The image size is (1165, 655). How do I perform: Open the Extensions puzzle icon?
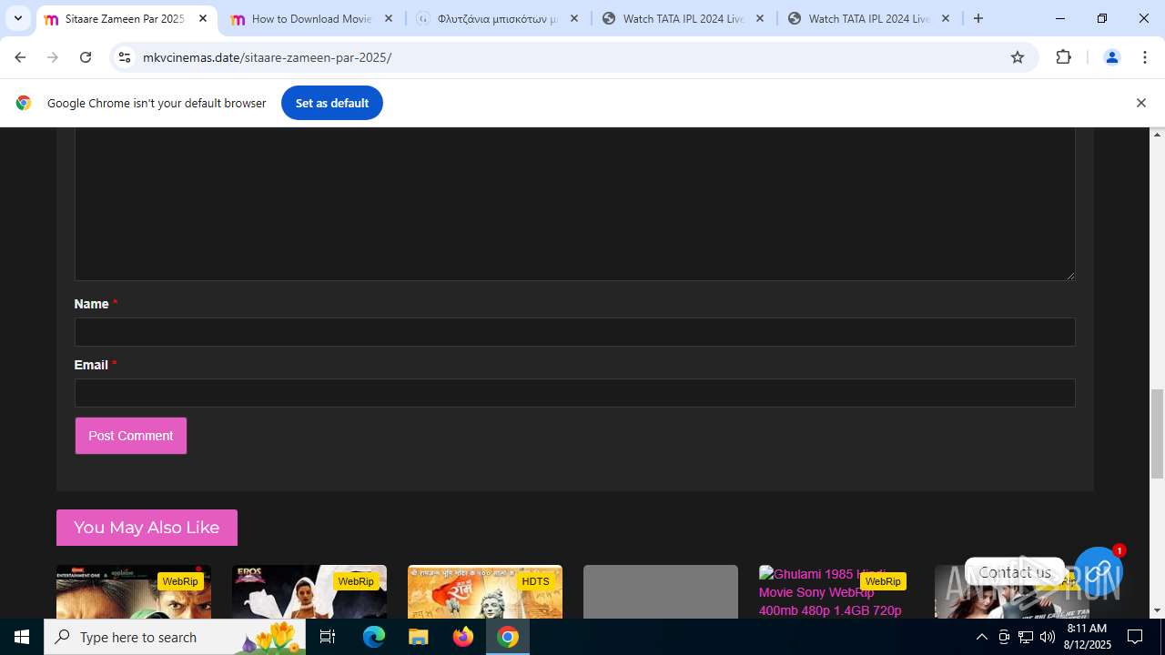[1063, 57]
